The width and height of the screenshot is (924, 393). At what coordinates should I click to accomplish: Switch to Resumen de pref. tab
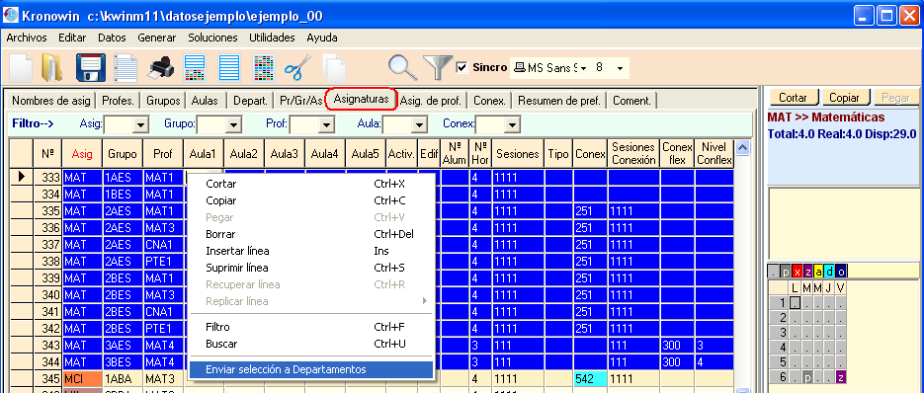click(558, 101)
